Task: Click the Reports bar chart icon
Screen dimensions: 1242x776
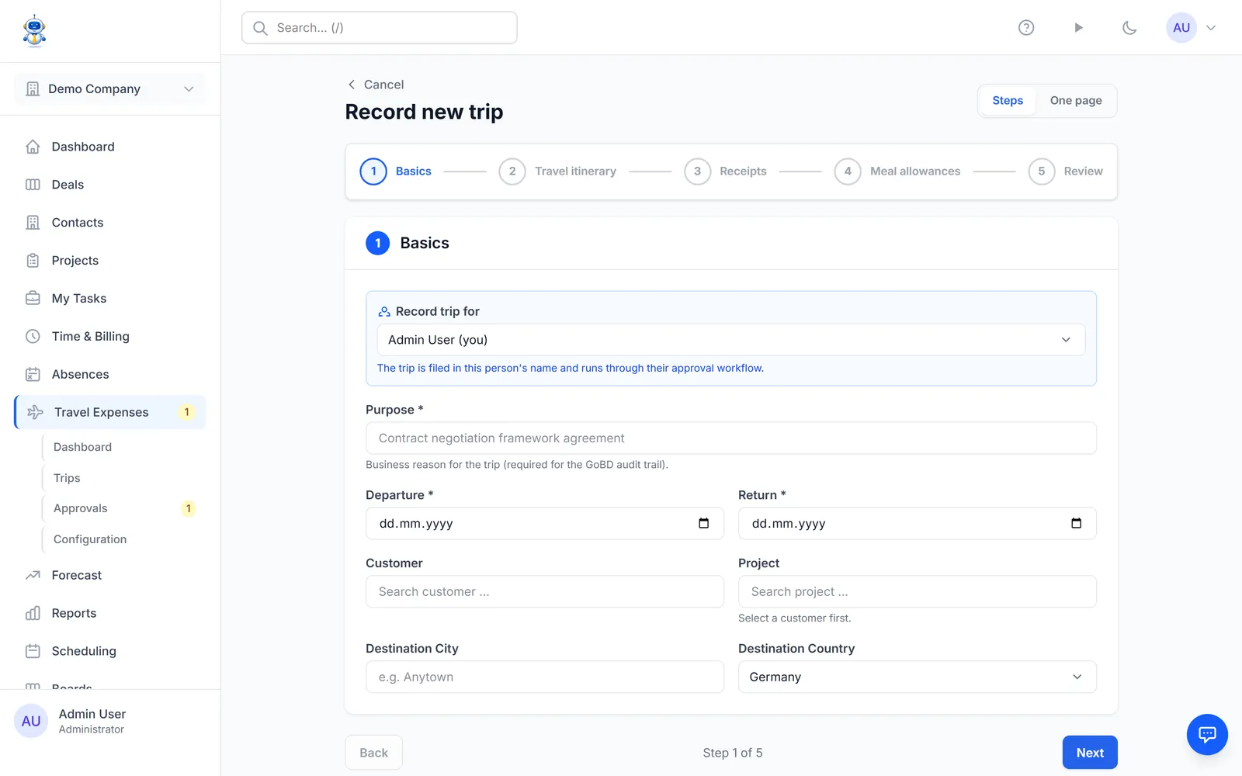Action: (33, 614)
